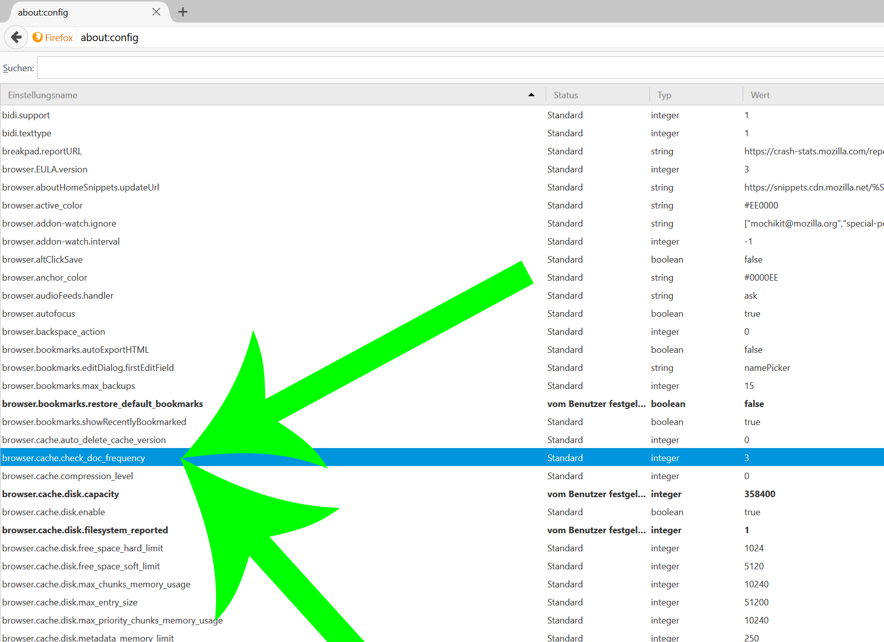The image size is (884, 642).
Task: Select the browser.altClickSave boolean preference
Action: [x=43, y=260]
